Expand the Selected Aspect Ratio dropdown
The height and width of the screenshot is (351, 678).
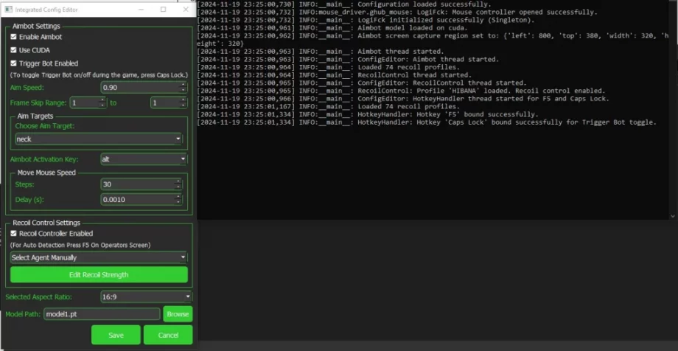[146, 296]
